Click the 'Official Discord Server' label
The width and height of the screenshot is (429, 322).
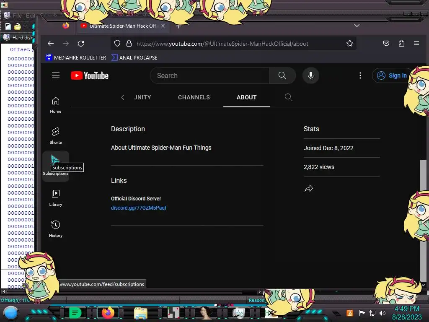pyautogui.click(x=136, y=198)
